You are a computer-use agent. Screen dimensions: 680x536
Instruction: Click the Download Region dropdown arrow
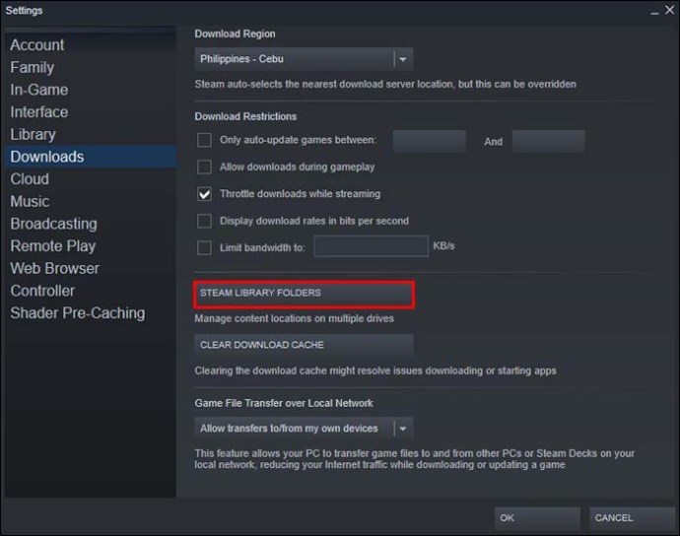[403, 59]
